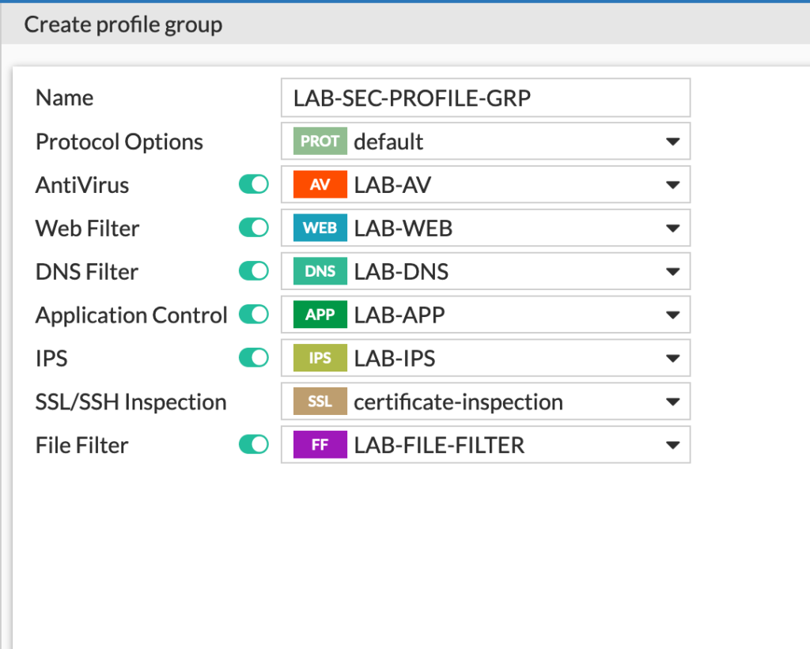Disable the IPS toggle
This screenshot has width=810, height=649.
(254, 358)
